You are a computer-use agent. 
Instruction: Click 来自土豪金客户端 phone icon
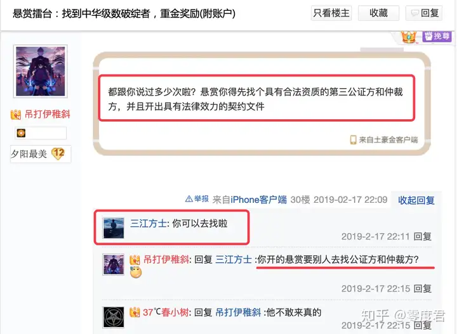[x=353, y=140]
